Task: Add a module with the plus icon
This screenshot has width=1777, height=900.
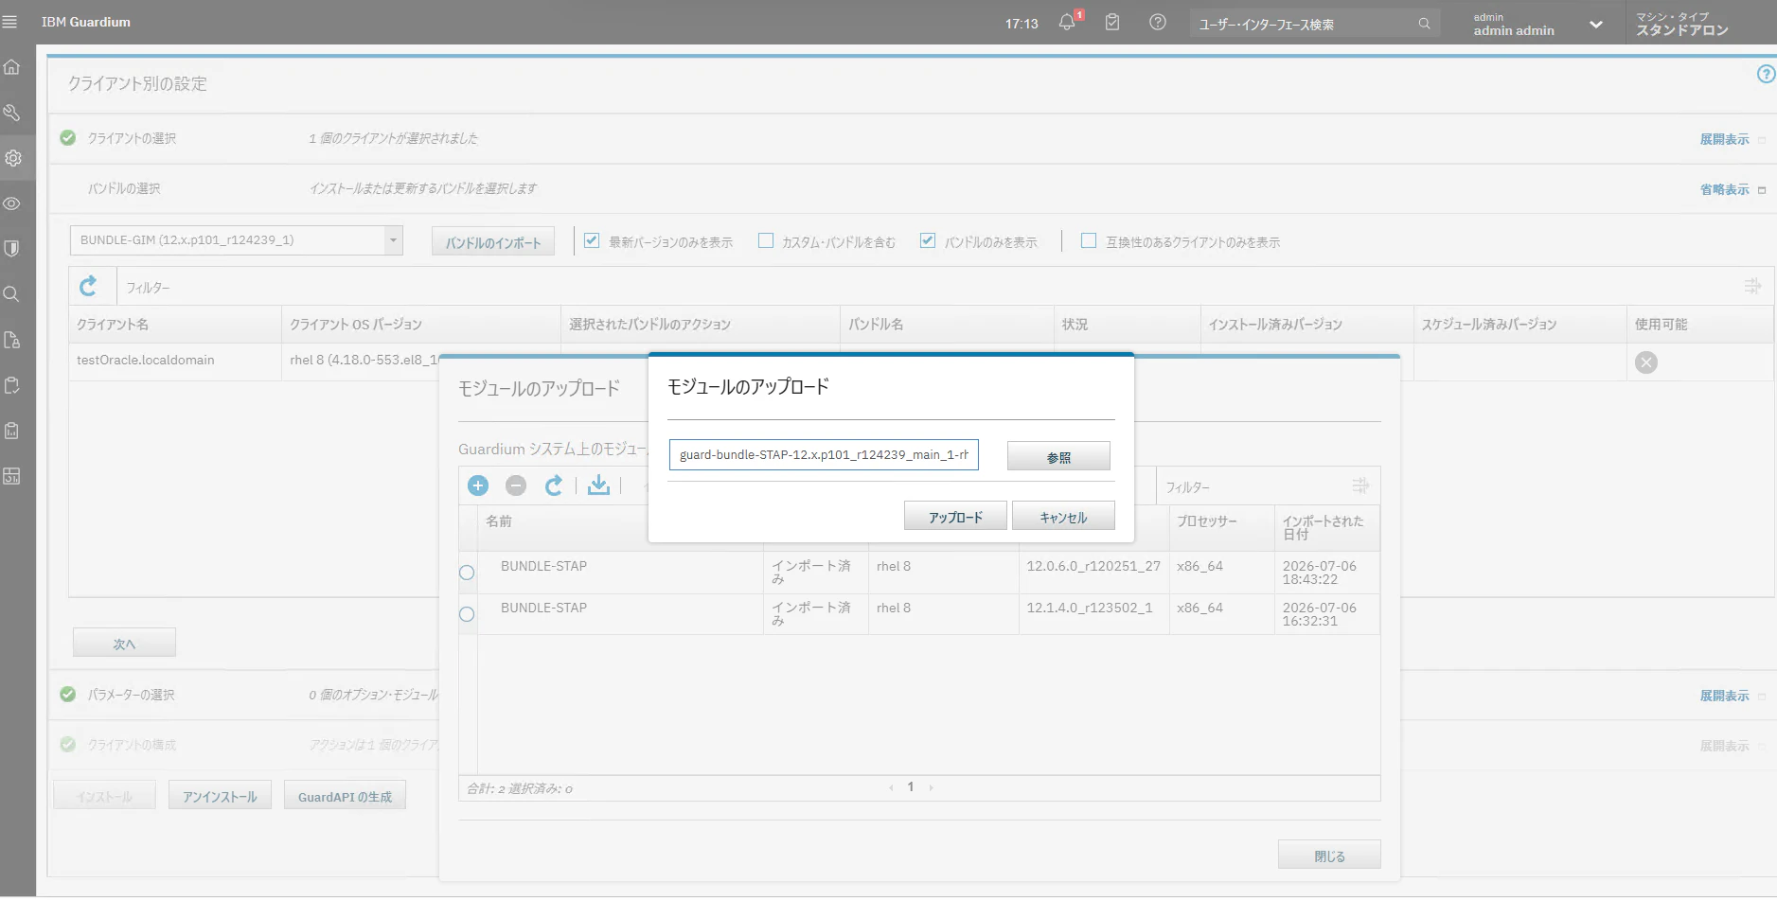Action: pyautogui.click(x=478, y=485)
